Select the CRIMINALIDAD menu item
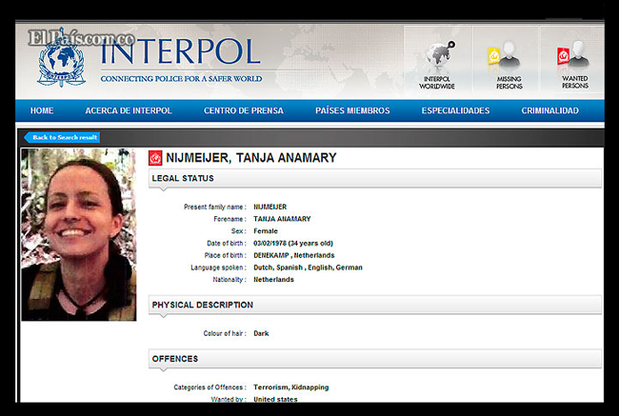This screenshot has height=416, width=619. [549, 110]
